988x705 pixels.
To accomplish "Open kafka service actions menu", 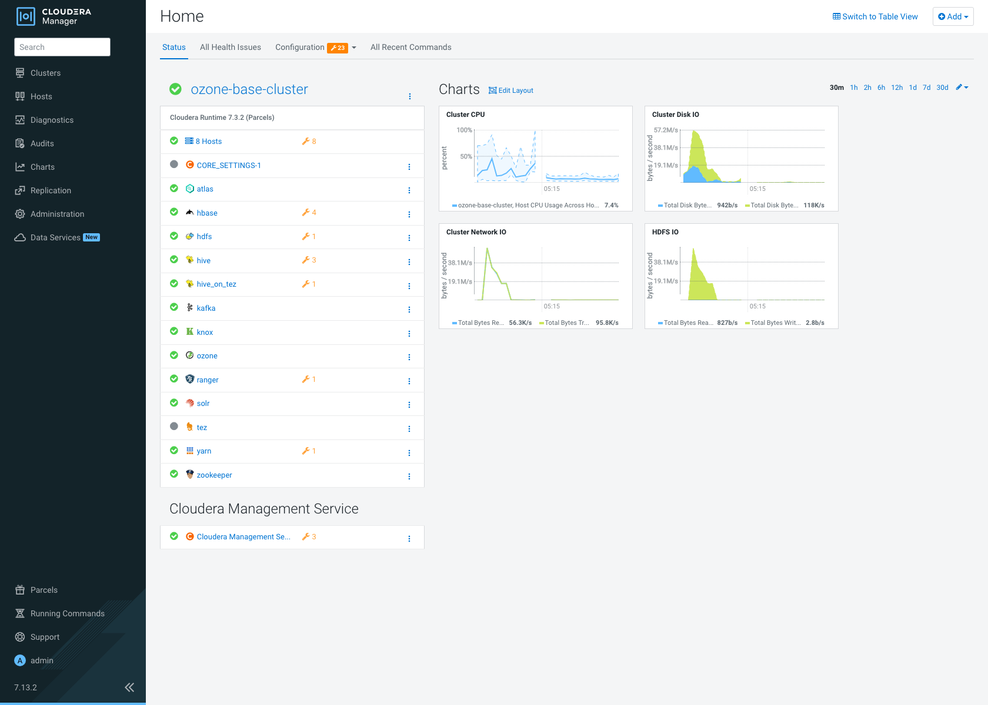I will click(409, 310).
